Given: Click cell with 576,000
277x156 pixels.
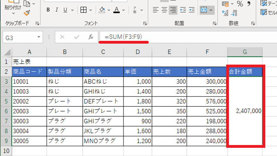Looking at the screenshot, I should coord(207,101).
